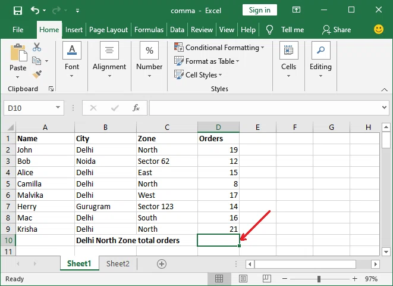Click the Select All corner triangle
This screenshot has width=393, height=286.
tap(10, 128)
